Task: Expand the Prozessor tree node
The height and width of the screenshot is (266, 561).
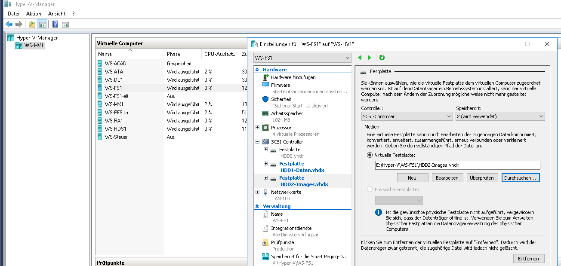Action: [x=258, y=128]
